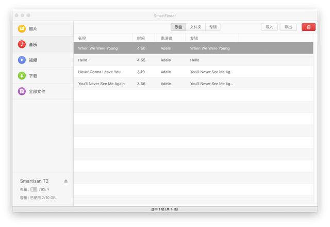Switch to the 专辑 albums tab
This screenshot has width=330, height=227.
(x=213, y=27)
